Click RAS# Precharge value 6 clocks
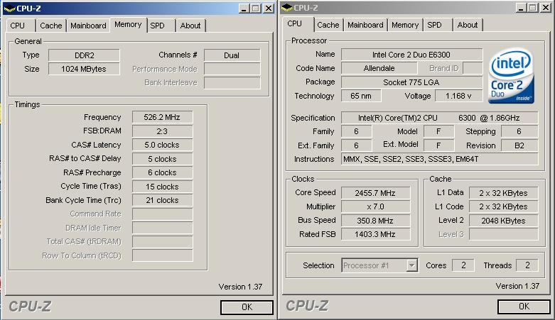 point(162,172)
